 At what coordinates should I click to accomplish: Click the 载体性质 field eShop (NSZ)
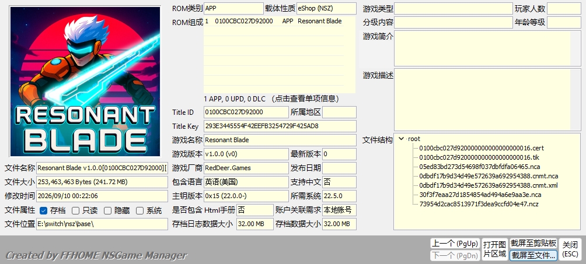pyautogui.click(x=326, y=8)
